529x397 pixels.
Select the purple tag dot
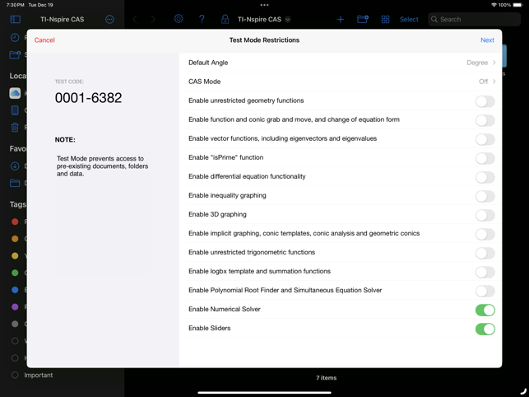[x=15, y=306]
